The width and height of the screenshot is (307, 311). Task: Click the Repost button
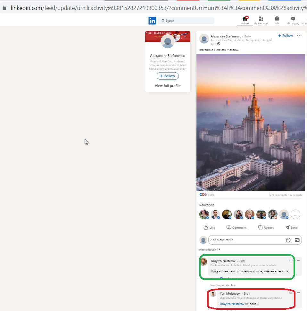pos(266,227)
